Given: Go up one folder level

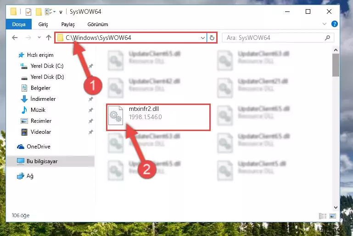Looking at the screenshot, I should [48, 38].
